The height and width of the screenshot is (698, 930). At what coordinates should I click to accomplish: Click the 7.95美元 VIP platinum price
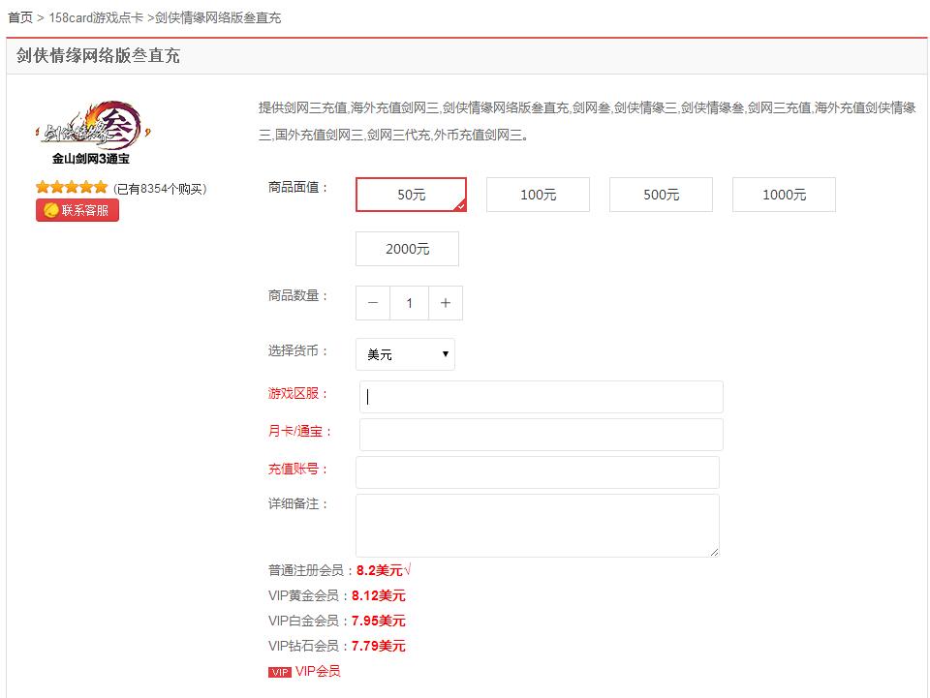379,621
